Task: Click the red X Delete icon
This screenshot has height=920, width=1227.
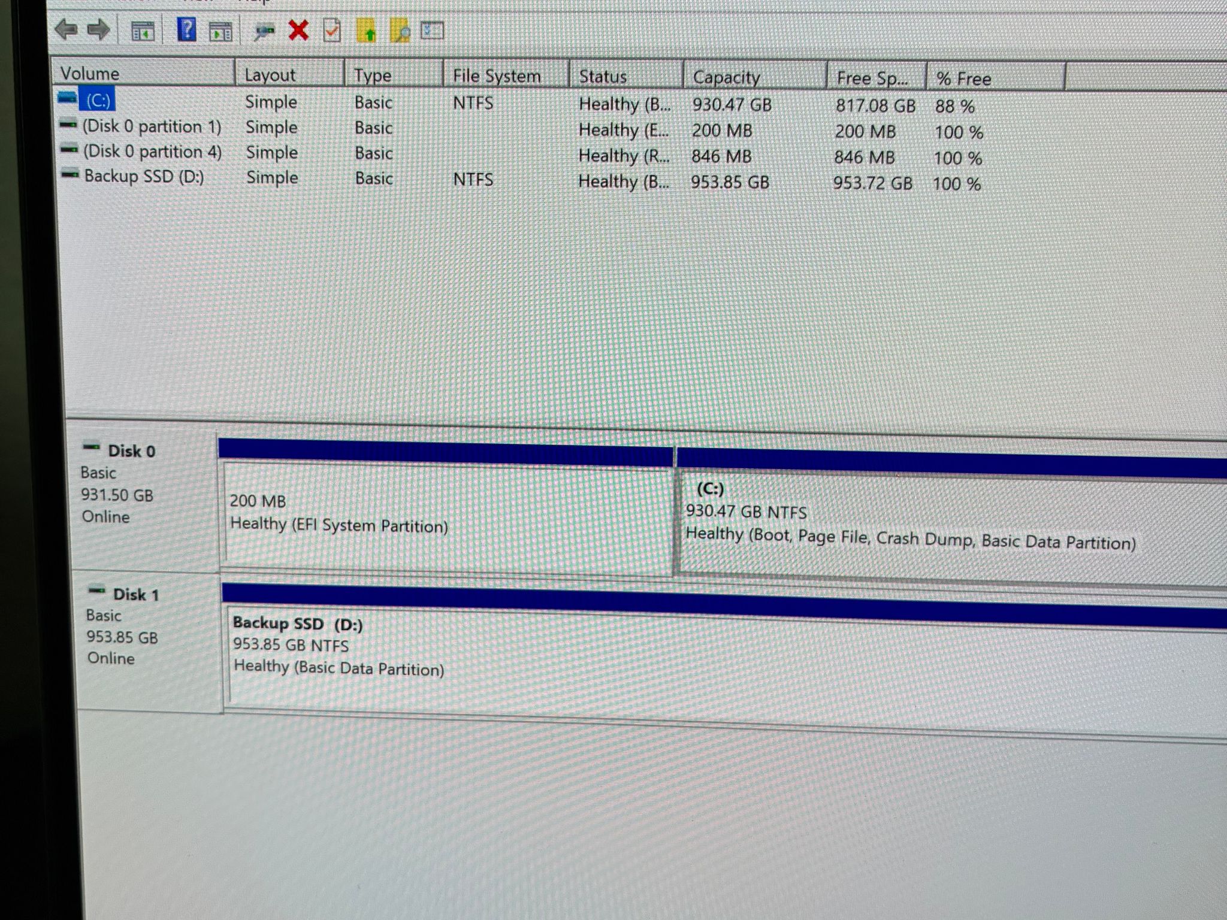Action: 298,30
